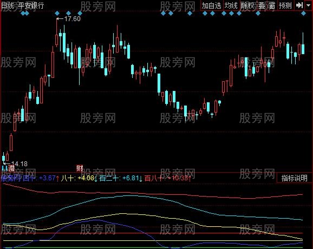This screenshot has width=313, height=249.
Task: Click the jump-to-end arrow icon
Action: [x=299, y=5]
